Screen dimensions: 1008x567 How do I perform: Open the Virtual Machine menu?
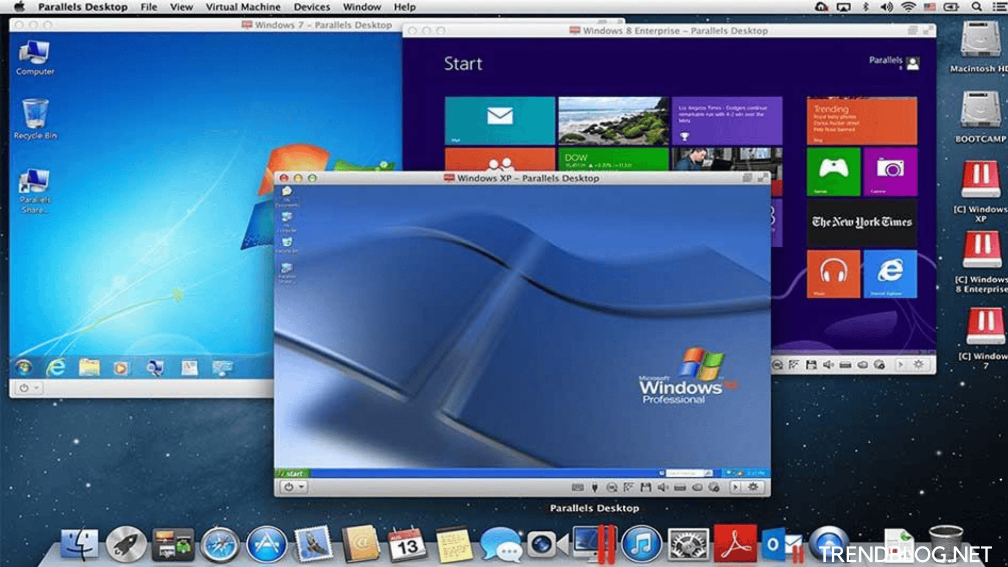point(243,7)
